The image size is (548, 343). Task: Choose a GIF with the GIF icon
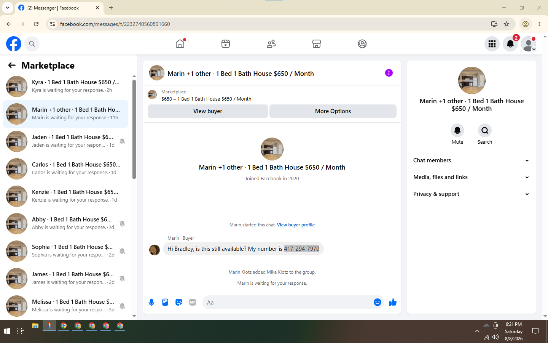point(193,302)
